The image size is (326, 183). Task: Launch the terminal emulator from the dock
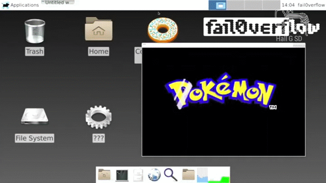click(122, 174)
